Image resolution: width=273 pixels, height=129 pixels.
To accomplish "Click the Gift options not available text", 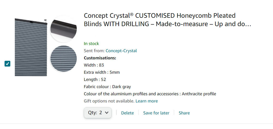I will pos(109,101).
